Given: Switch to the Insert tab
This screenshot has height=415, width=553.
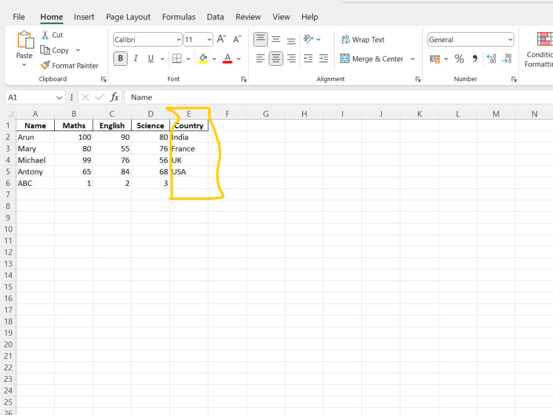Looking at the screenshot, I should pos(84,17).
